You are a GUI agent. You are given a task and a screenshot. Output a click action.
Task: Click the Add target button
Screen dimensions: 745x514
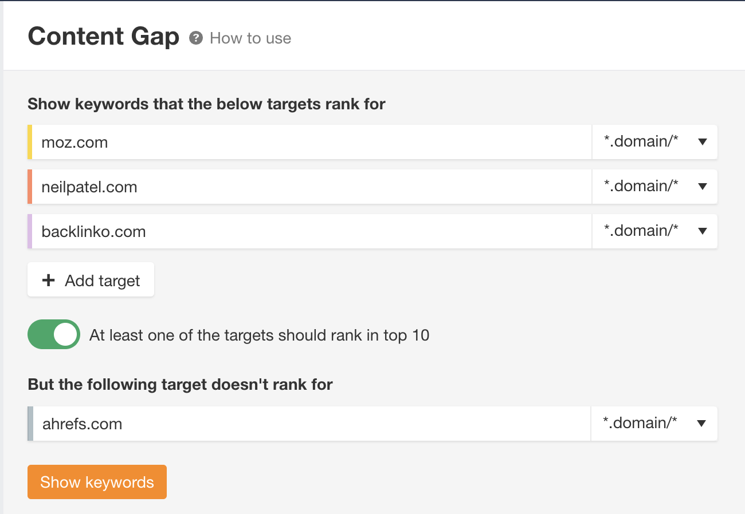click(91, 280)
